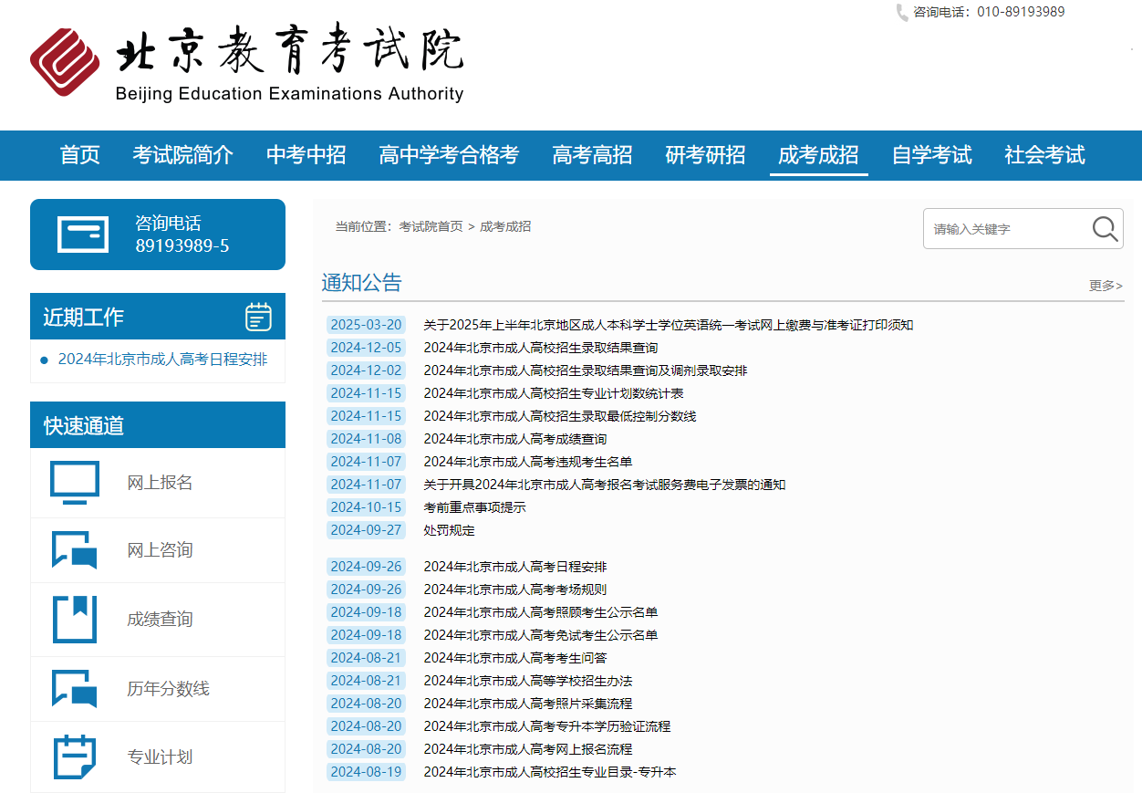Focus the 请输入关键字 search field

click(1003, 229)
